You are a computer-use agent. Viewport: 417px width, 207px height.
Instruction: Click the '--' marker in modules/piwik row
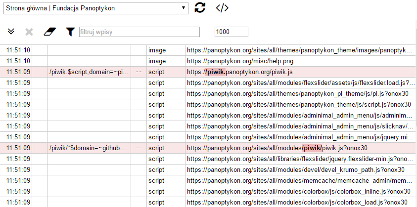139,148
